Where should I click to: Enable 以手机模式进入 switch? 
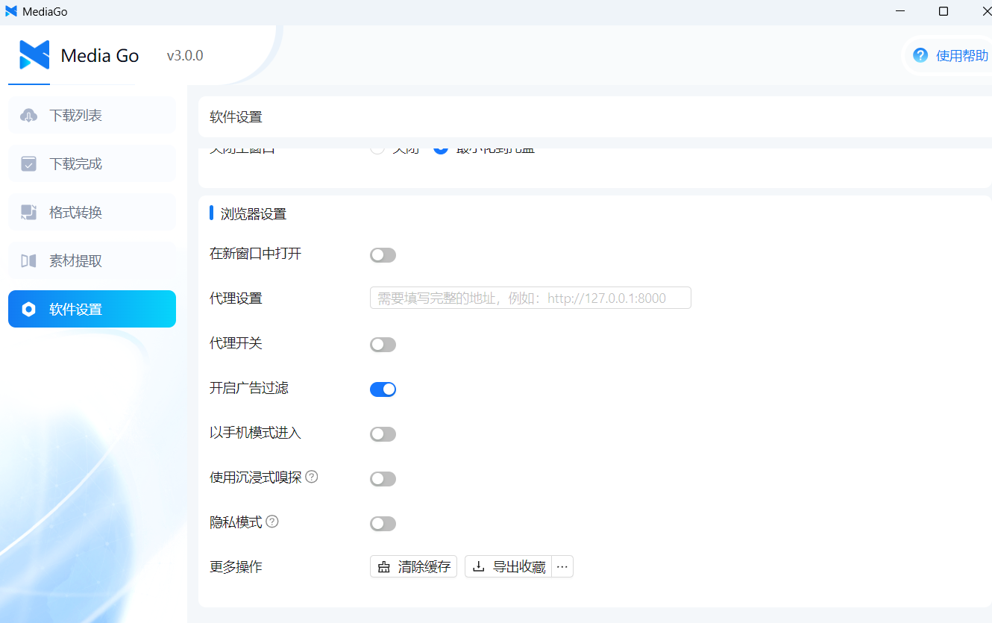click(383, 434)
